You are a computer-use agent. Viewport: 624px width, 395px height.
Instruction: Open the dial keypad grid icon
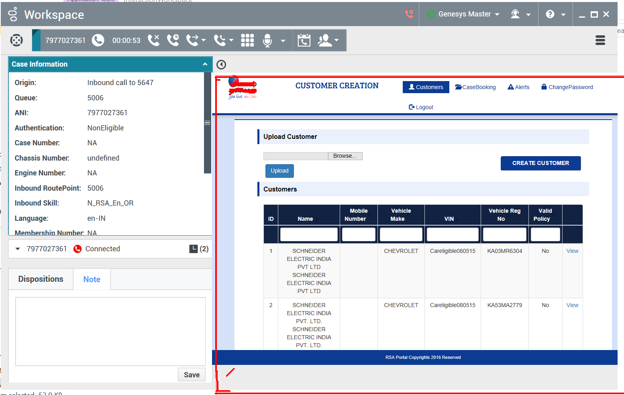(247, 40)
